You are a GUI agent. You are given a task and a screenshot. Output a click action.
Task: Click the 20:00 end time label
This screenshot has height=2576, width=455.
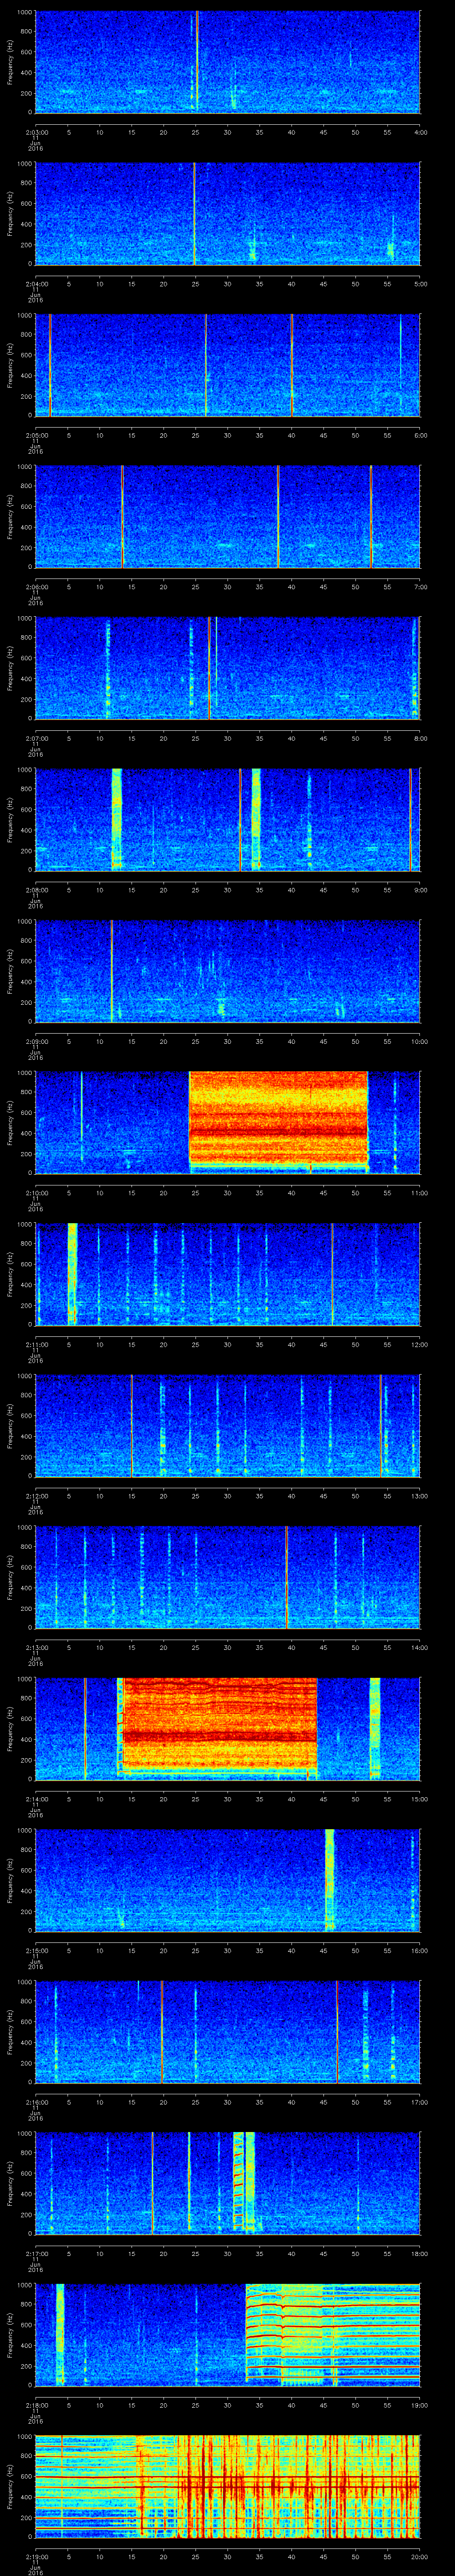(420, 2556)
